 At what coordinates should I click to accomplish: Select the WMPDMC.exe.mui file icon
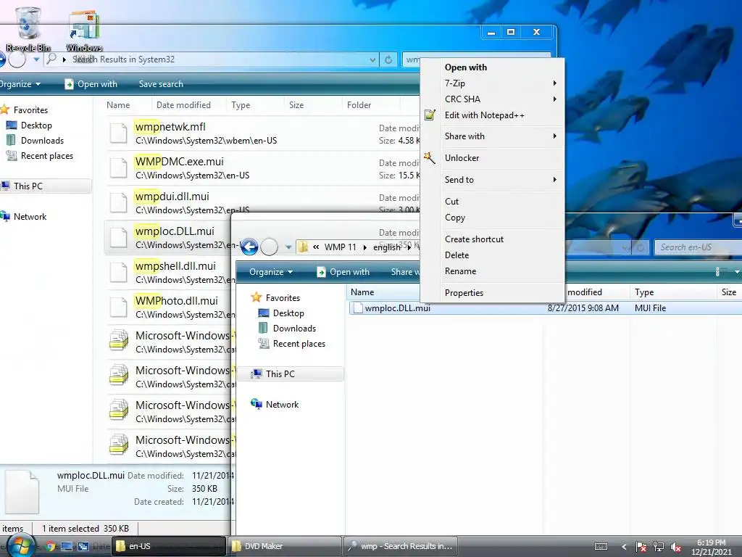coord(118,168)
